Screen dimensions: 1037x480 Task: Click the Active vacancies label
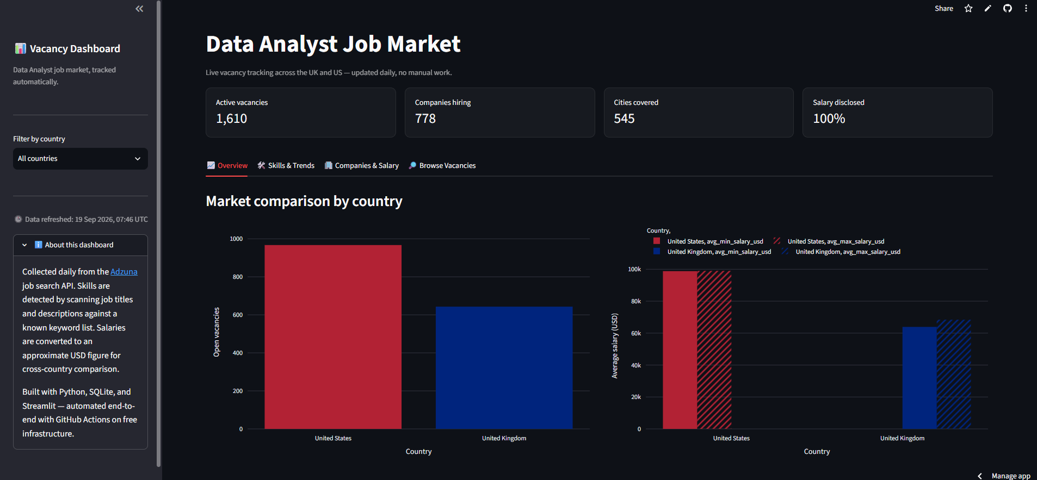coord(242,103)
